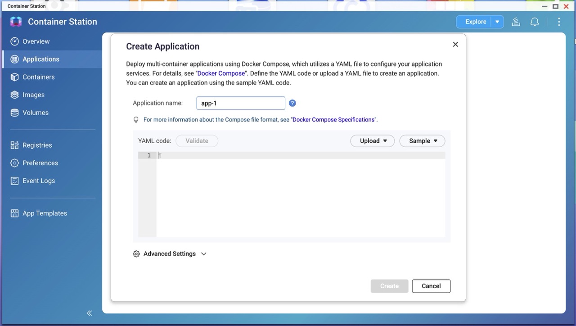Close the Create Application dialog
Image resolution: width=576 pixels, height=326 pixels.
point(455,44)
